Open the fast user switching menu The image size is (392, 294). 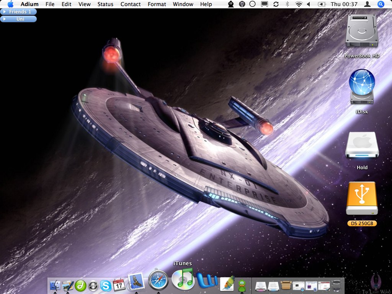[x=367, y=4]
